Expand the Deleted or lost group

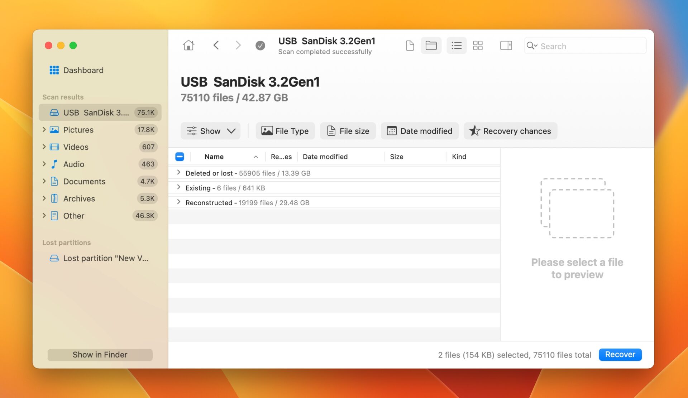[x=178, y=172]
